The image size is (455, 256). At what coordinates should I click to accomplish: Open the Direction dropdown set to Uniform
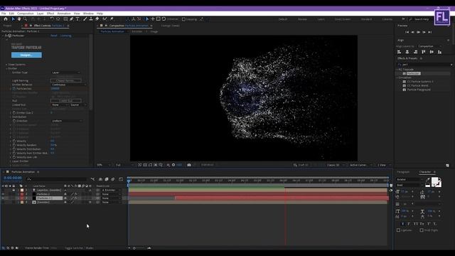(67, 121)
